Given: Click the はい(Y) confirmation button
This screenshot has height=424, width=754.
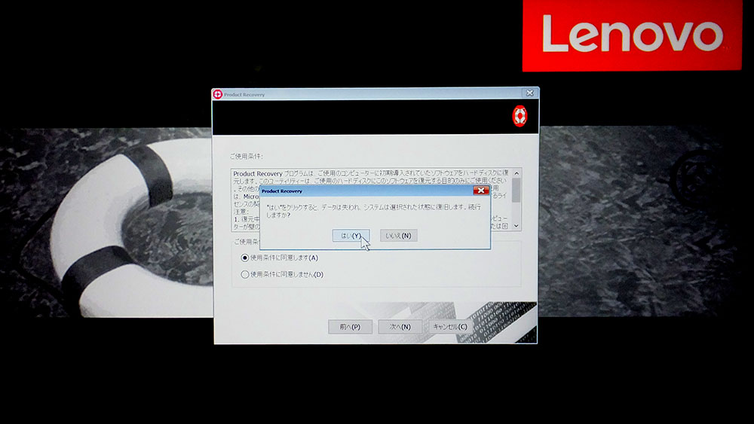Looking at the screenshot, I should tap(351, 236).
